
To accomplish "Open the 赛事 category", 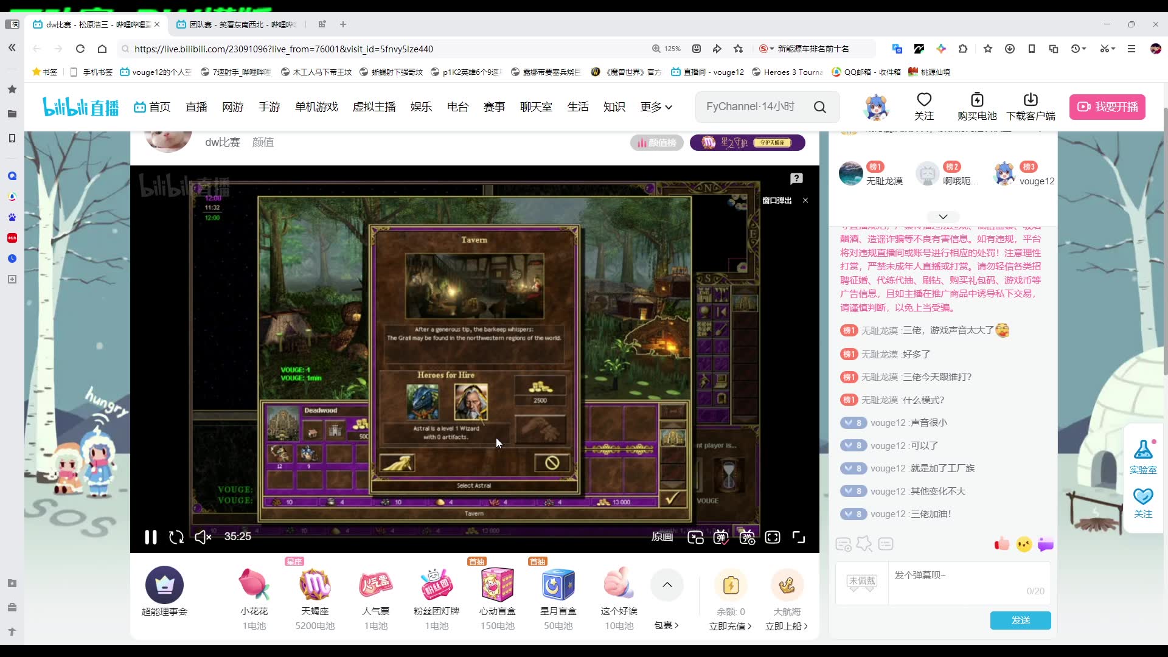I will point(495,107).
